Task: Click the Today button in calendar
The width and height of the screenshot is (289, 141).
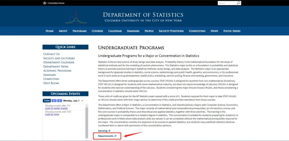Action: [x=47, y=101]
